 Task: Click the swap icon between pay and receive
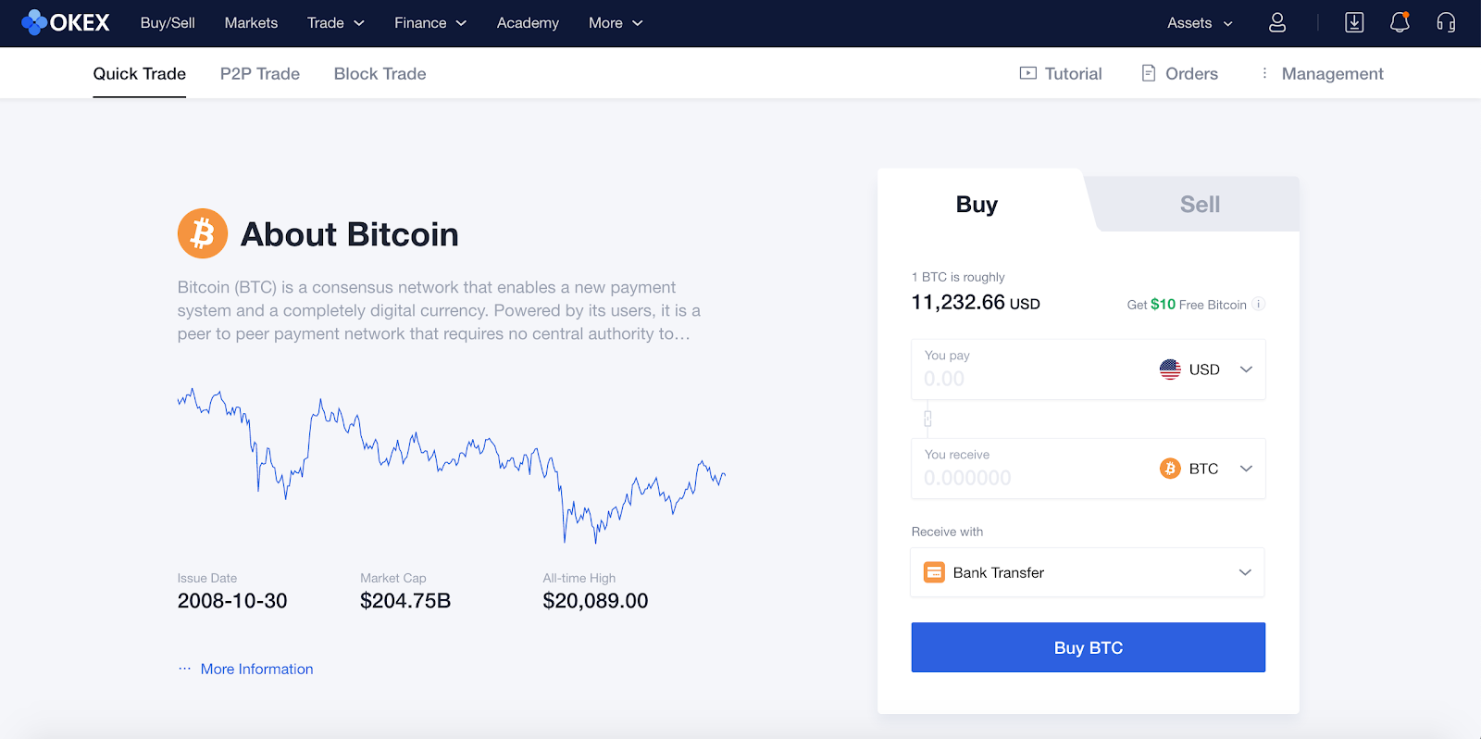927,419
